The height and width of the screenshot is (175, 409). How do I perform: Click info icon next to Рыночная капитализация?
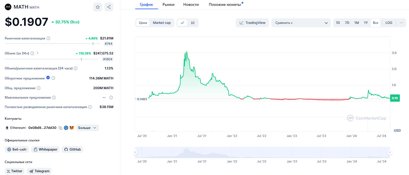(48, 38)
